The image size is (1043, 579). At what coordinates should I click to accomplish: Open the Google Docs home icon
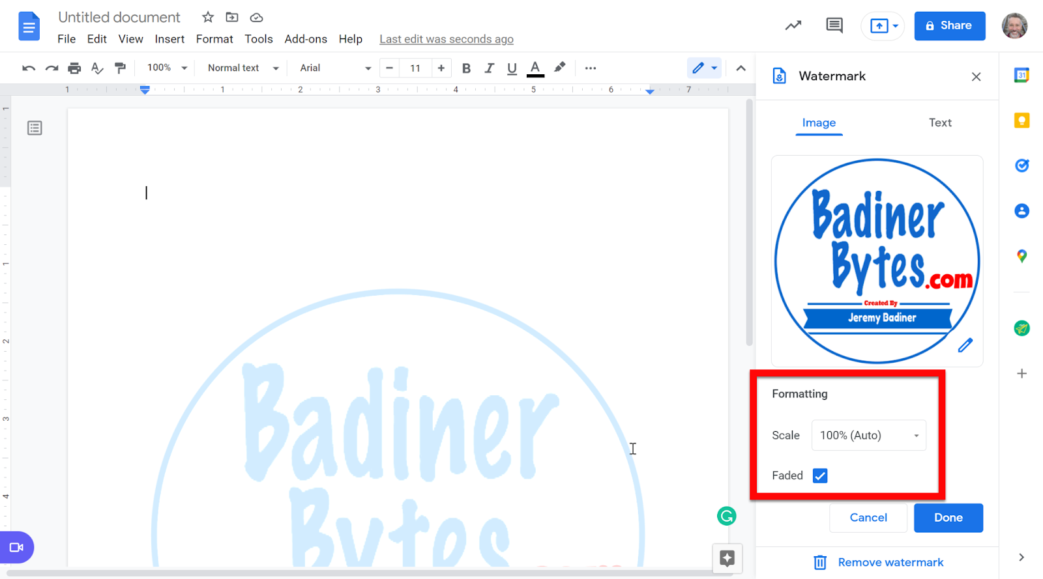pos(29,26)
